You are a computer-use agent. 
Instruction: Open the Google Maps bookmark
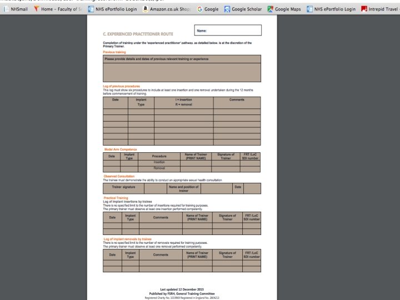(284, 9)
